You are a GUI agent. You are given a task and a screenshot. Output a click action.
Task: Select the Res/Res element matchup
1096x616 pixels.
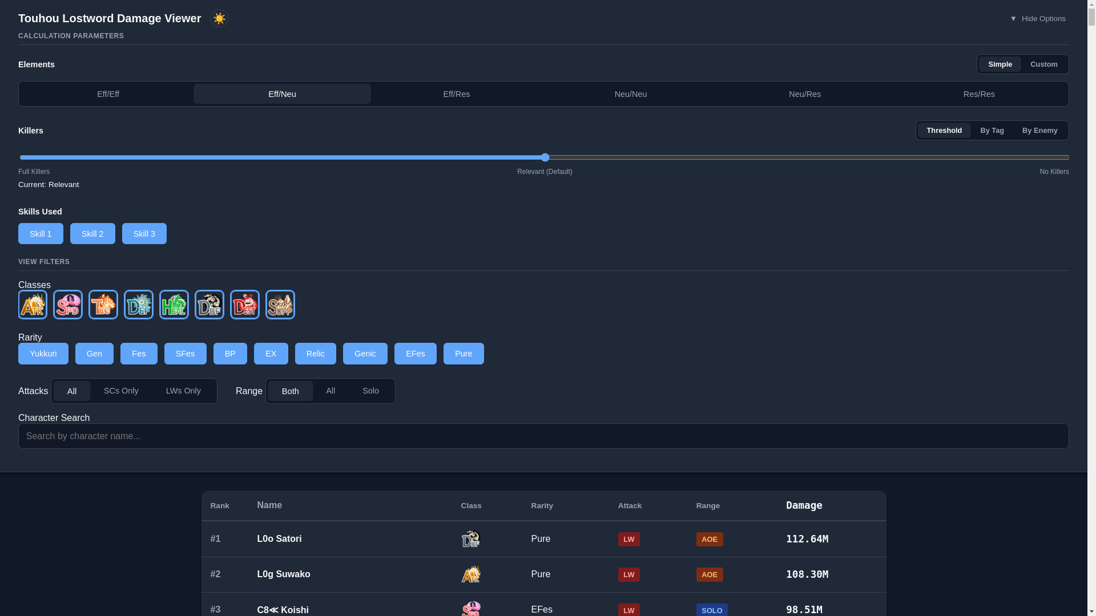point(979,94)
